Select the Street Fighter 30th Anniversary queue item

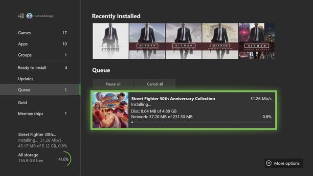[184, 110]
